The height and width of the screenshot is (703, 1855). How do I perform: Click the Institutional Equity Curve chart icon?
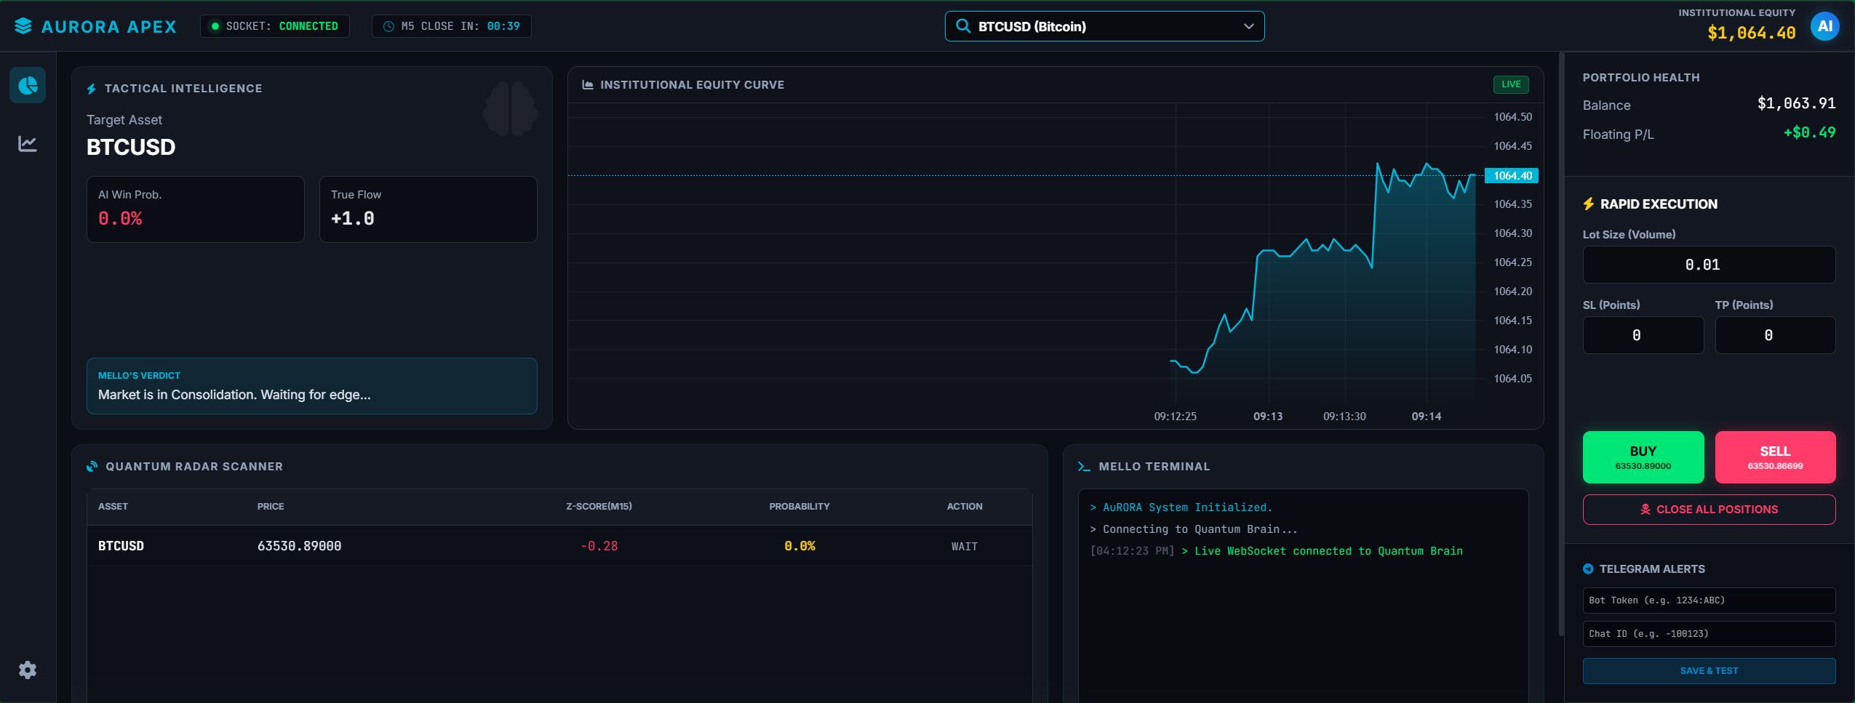pyautogui.click(x=588, y=85)
